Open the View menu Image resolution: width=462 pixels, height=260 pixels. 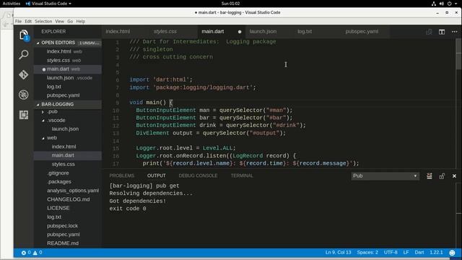59,21
